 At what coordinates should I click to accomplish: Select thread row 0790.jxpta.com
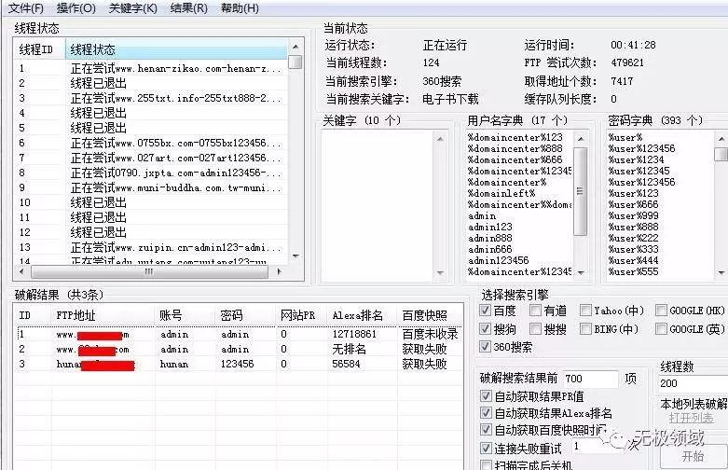pyautogui.click(x=151, y=173)
